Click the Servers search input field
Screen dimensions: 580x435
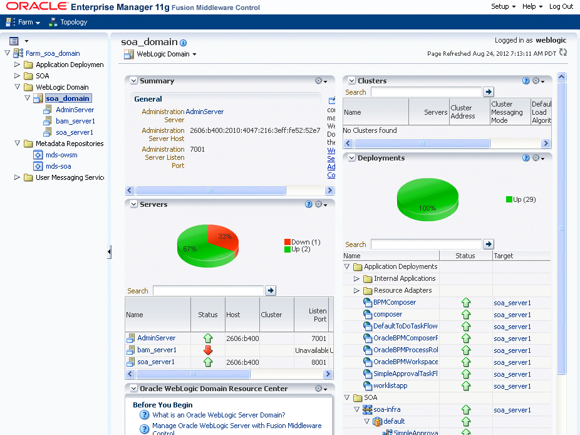click(208, 291)
